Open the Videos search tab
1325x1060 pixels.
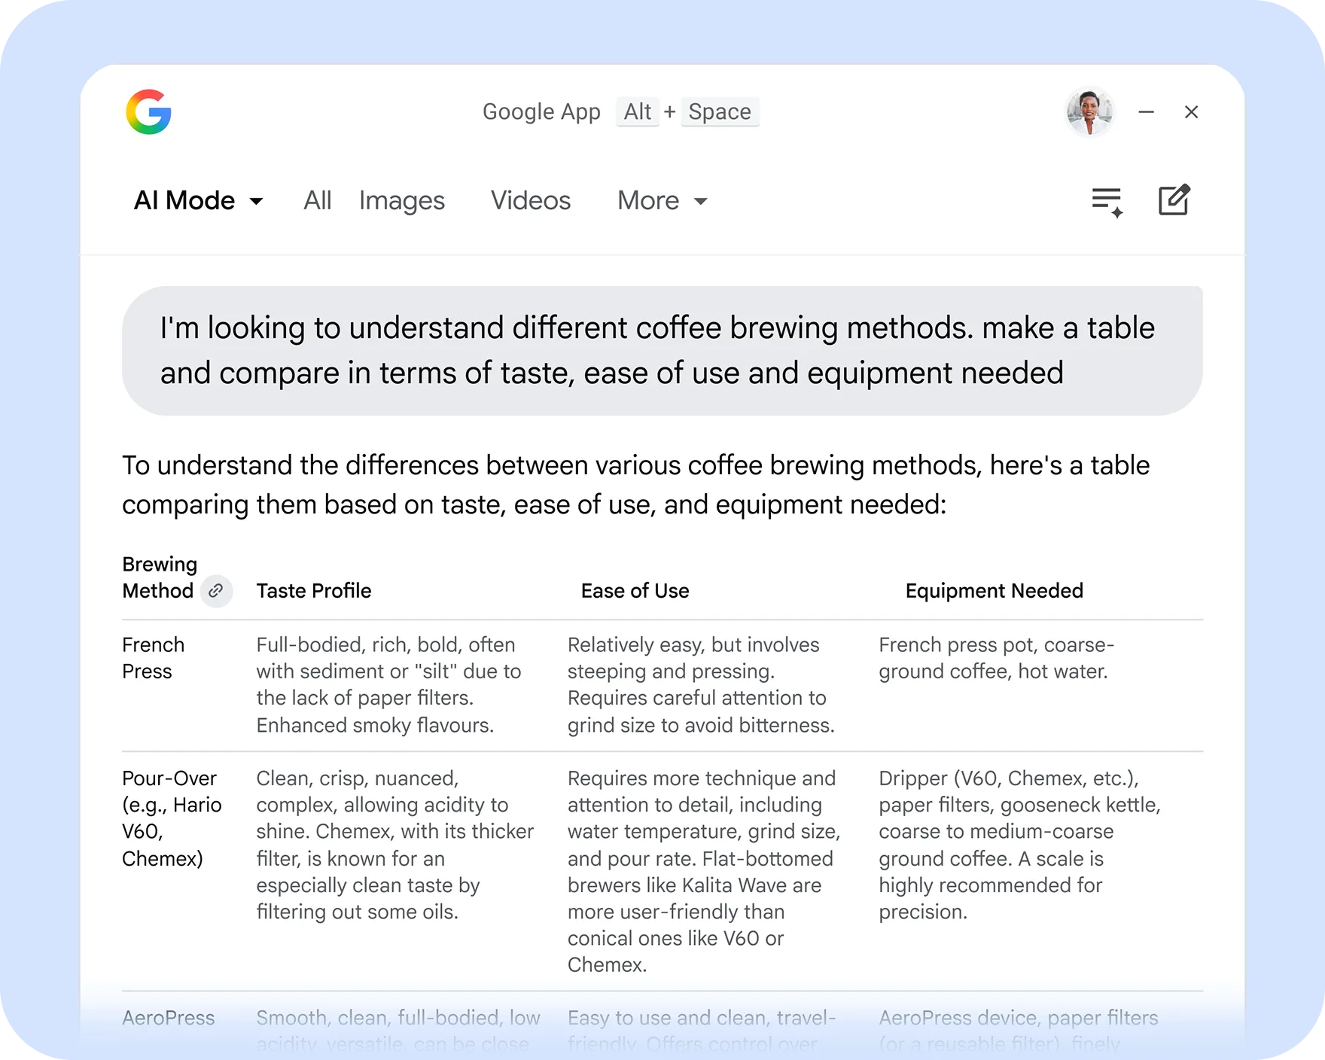point(530,200)
